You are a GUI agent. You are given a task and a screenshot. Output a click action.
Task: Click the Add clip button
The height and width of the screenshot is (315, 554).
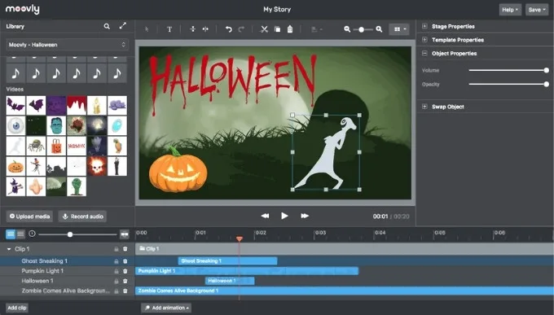(x=16, y=308)
